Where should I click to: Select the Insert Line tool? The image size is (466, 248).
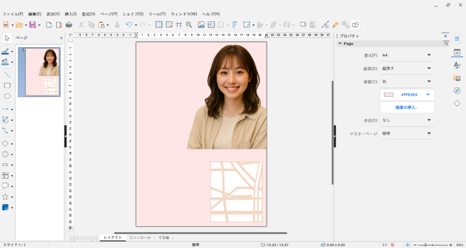7,75
